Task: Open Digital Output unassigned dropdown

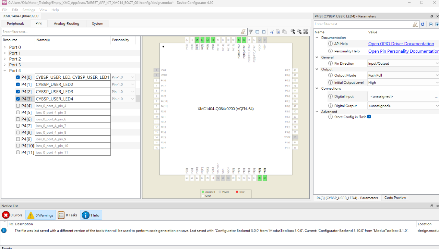Action: pyautogui.click(x=403, y=106)
